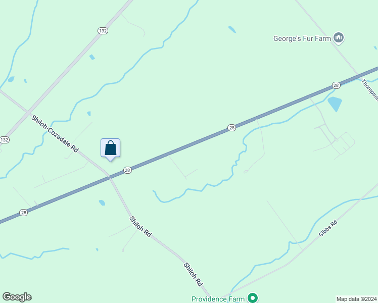Click Route 28 shield at map center

231,128
